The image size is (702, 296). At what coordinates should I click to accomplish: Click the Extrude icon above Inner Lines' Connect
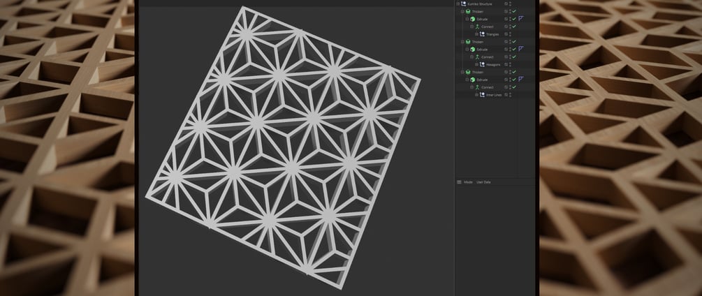[473, 80]
